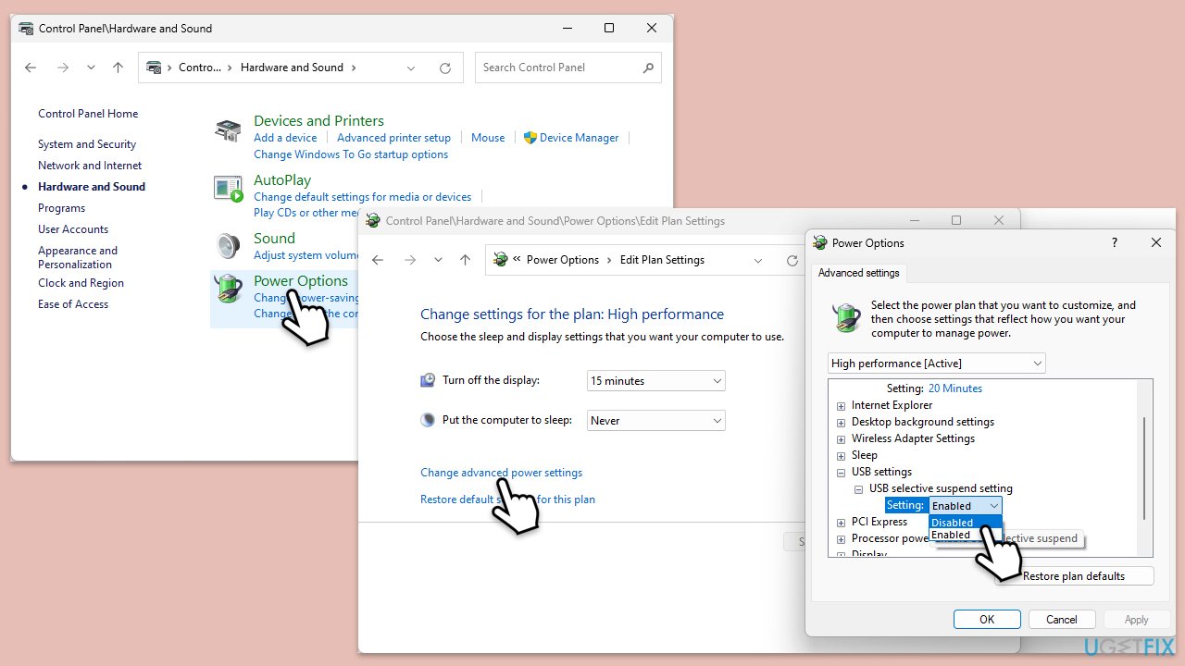Click the search magnifier in Search Control Panel

[x=648, y=68]
